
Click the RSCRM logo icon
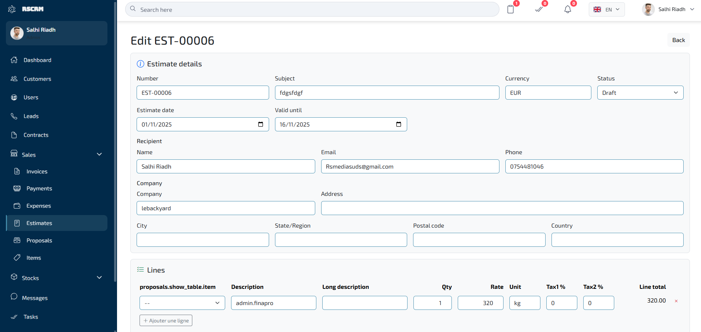coord(12,9)
